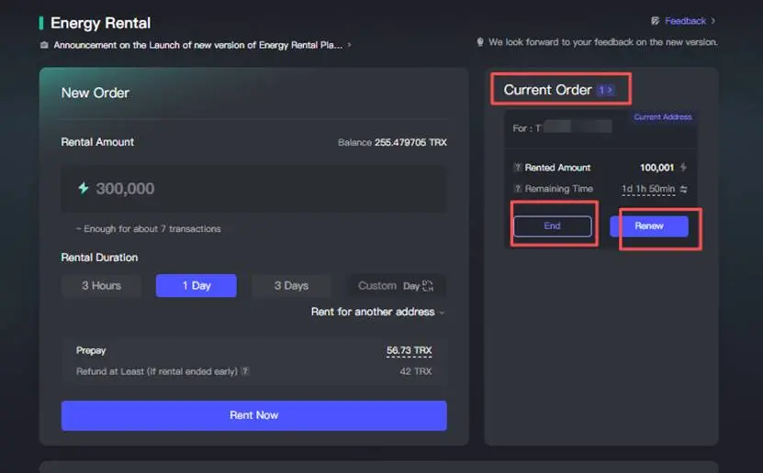This screenshot has height=473, width=763.
Task: Select the 3 Hours rental duration
Action: click(101, 286)
